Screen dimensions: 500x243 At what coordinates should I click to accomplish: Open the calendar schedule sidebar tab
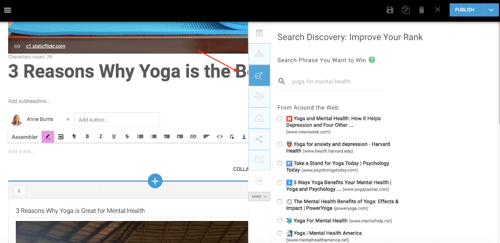[x=259, y=33]
